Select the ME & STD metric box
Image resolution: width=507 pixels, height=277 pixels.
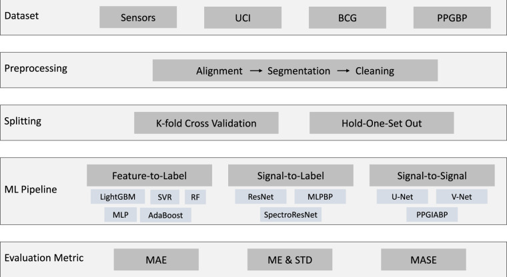pos(290,259)
